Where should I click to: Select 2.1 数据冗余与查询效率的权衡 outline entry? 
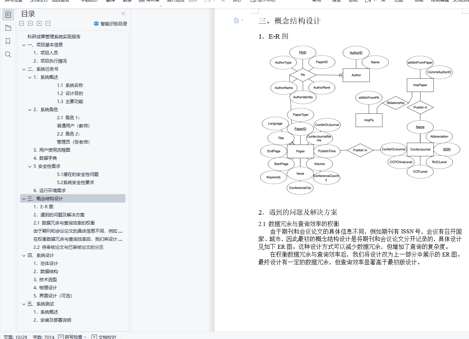(x=64, y=223)
